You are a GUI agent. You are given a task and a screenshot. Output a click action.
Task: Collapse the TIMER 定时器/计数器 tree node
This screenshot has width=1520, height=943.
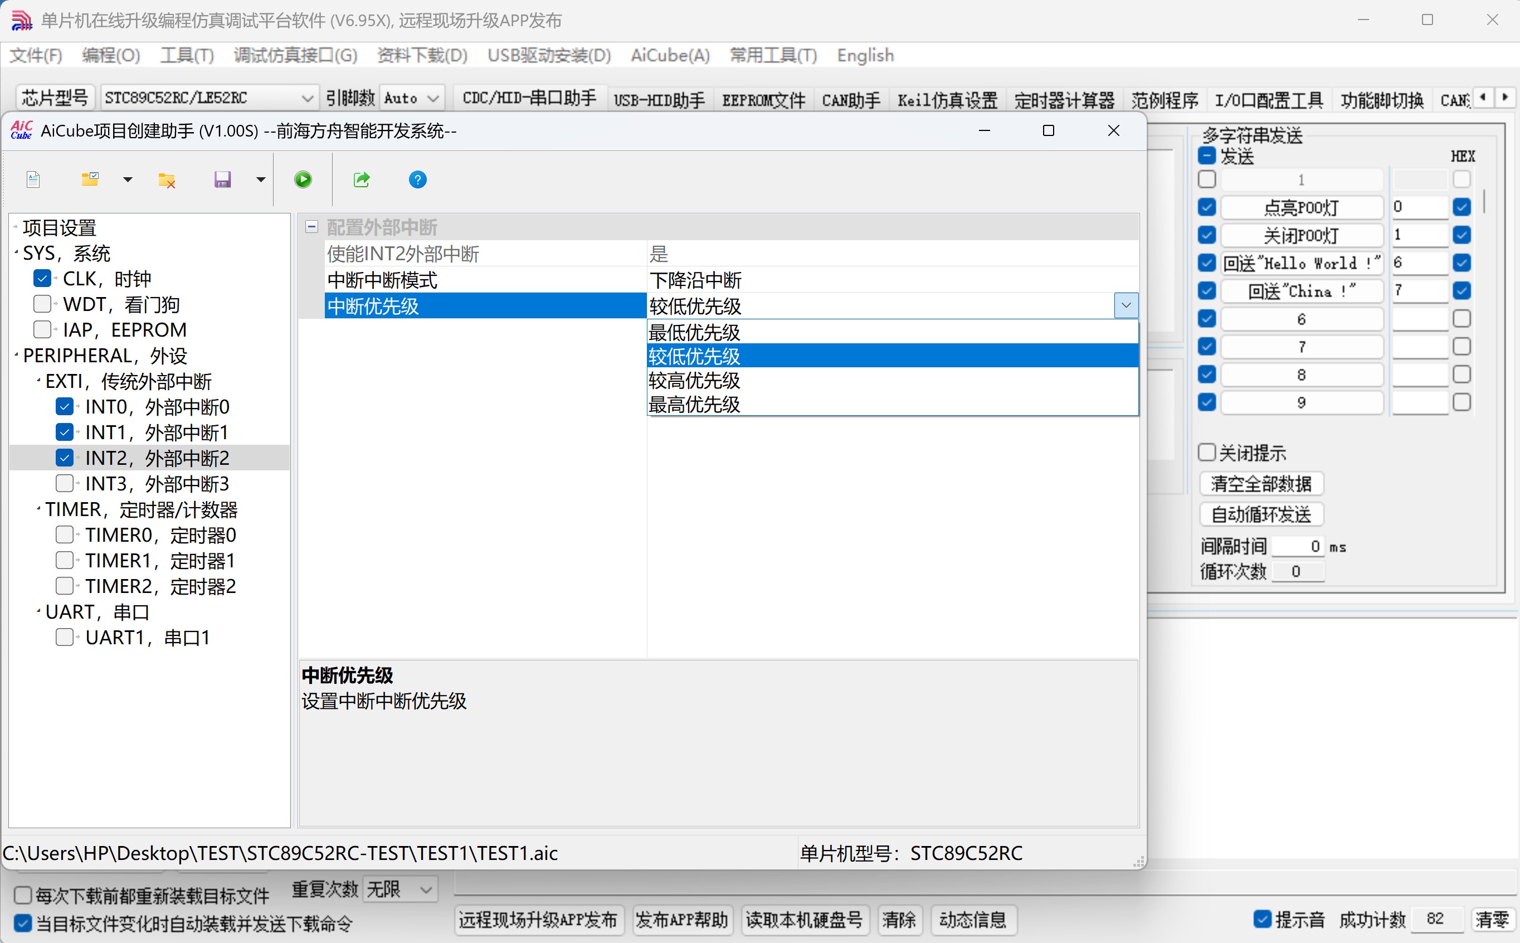coord(38,508)
